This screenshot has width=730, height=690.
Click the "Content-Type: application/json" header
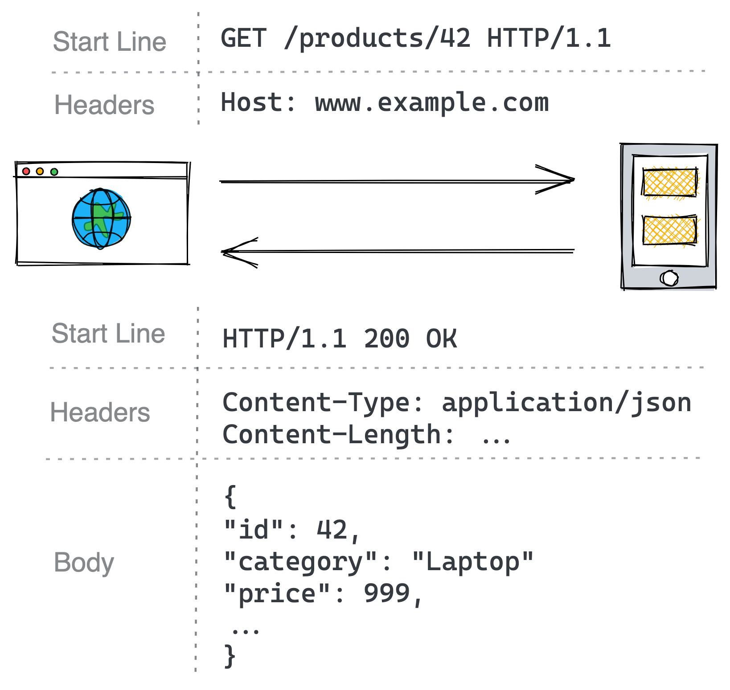[456, 403]
